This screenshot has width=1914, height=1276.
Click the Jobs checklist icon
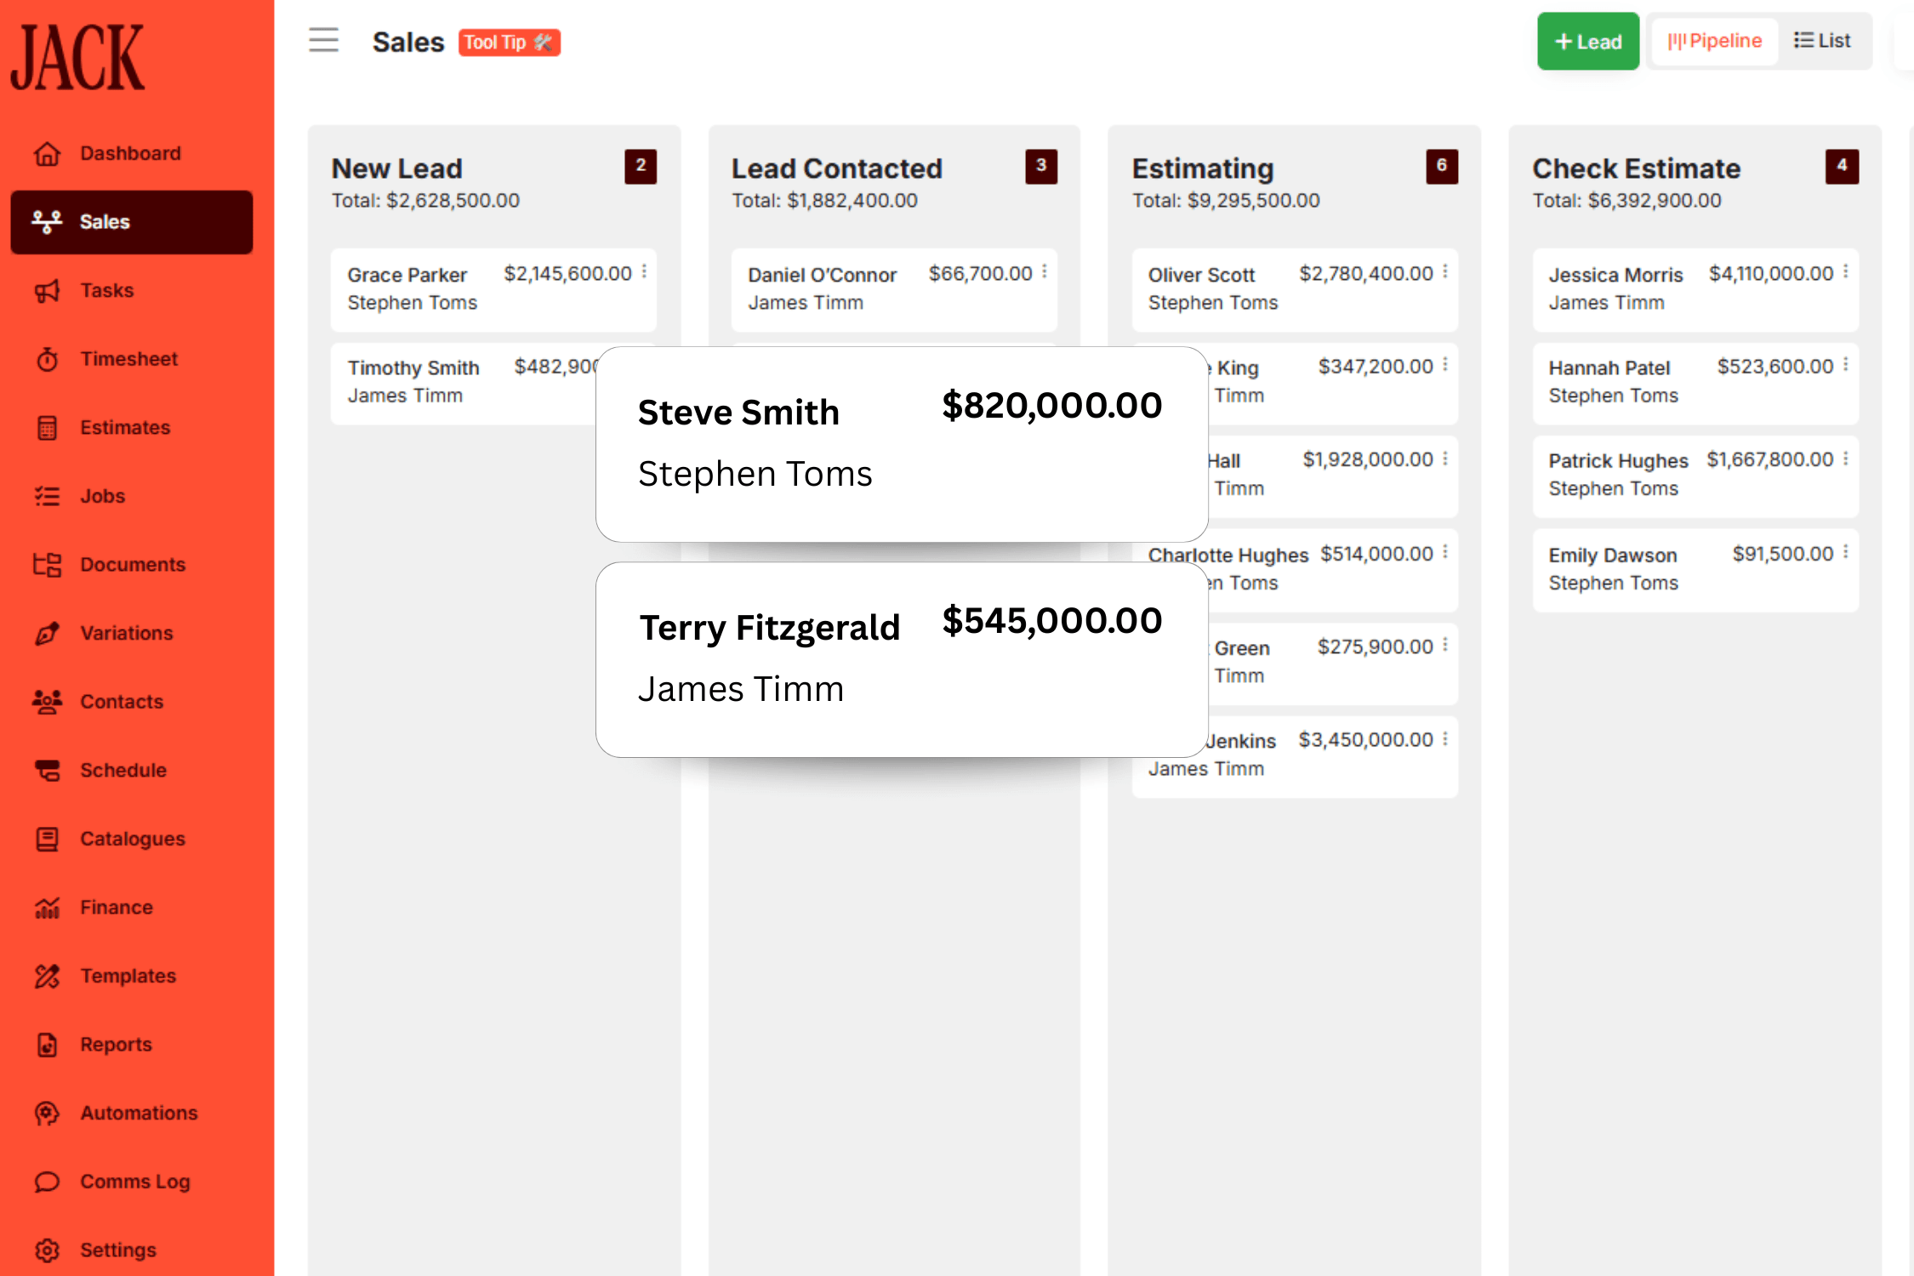(x=48, y=496)
